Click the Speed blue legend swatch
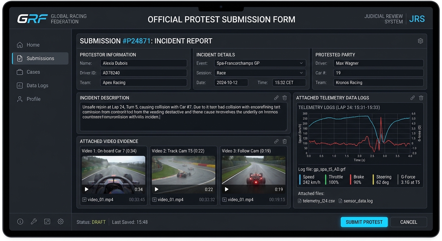Viewport: 442px width, 241px height. pyautogui.click(x=300, y=179)
